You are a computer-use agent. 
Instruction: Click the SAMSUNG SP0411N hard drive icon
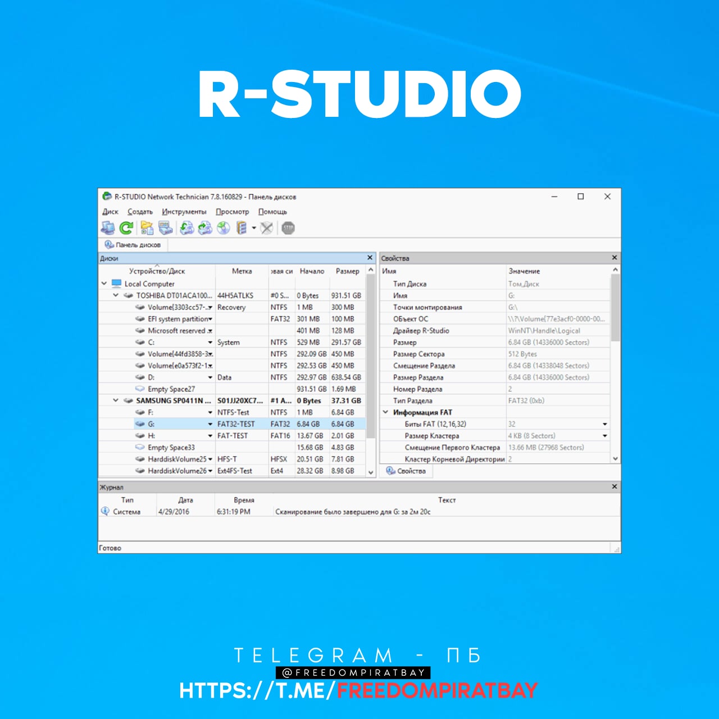point(128,401)
